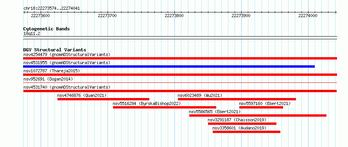This screenshot has height=147, width=348.
Task: Click the red bar for nsv4254479
Action: click(x=180, y=58)
